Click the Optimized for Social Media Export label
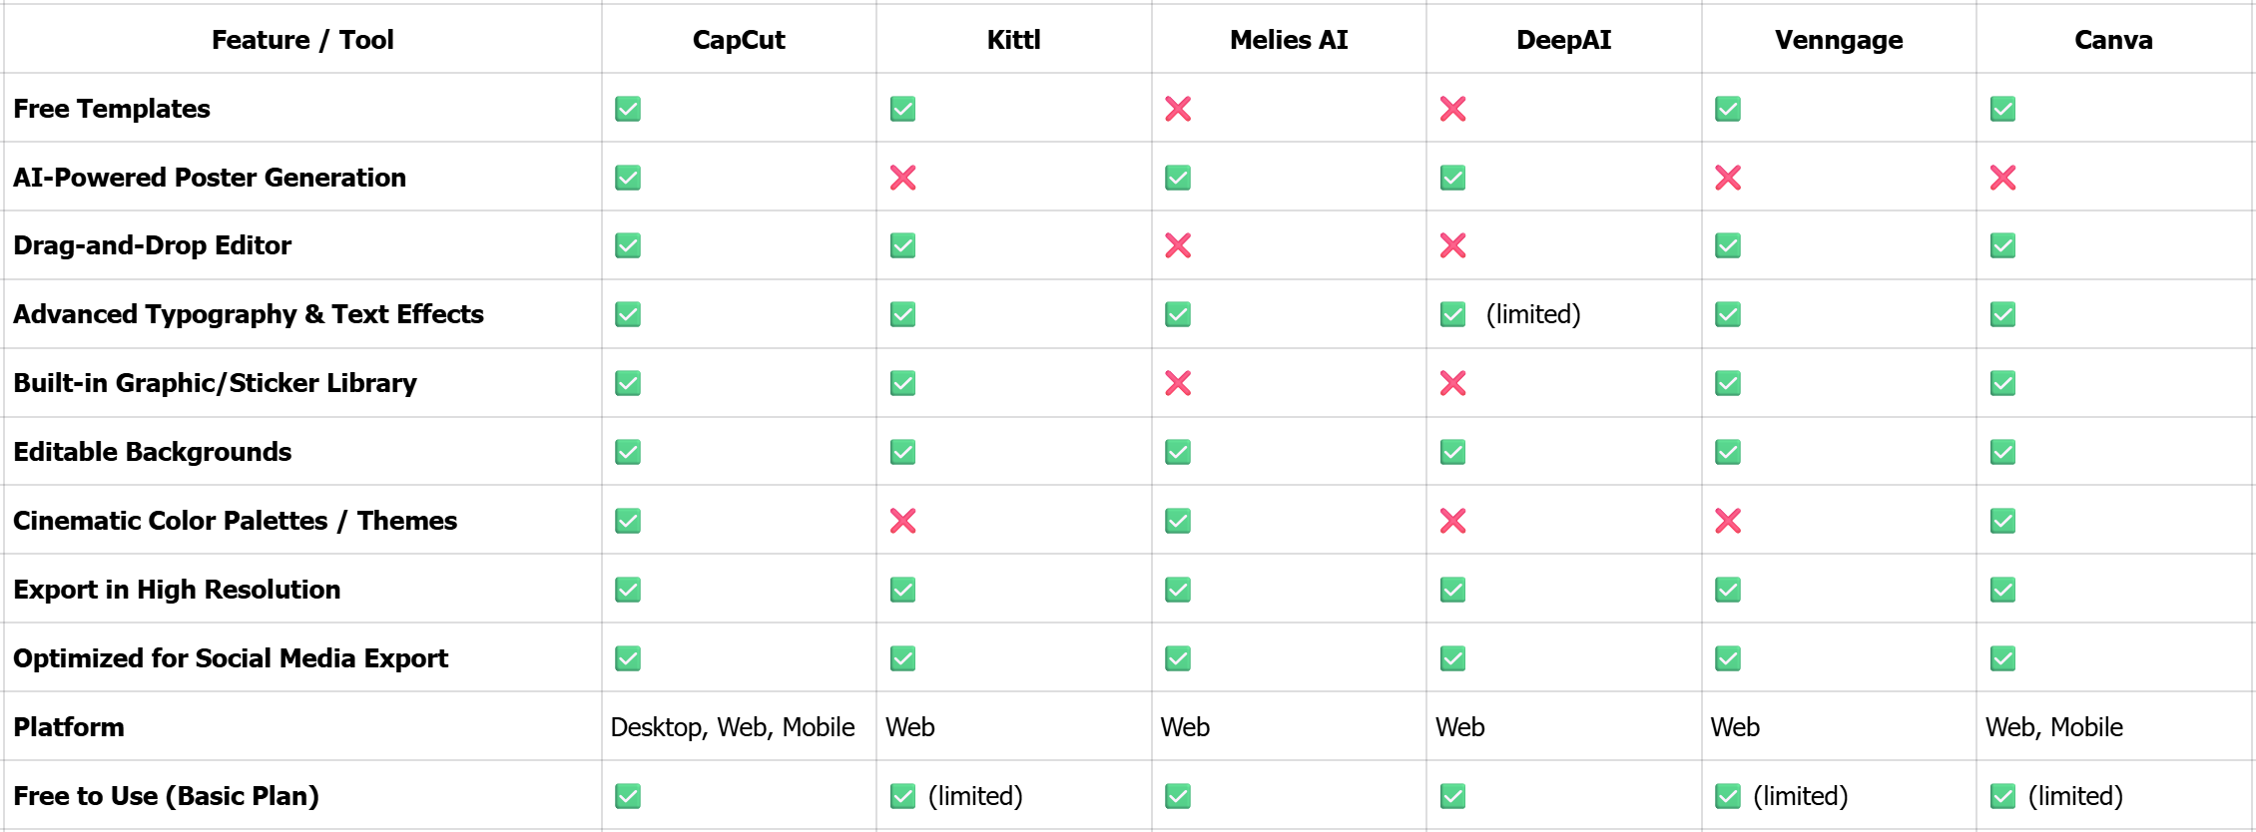 pyautogui.click(x=231, y=658)
